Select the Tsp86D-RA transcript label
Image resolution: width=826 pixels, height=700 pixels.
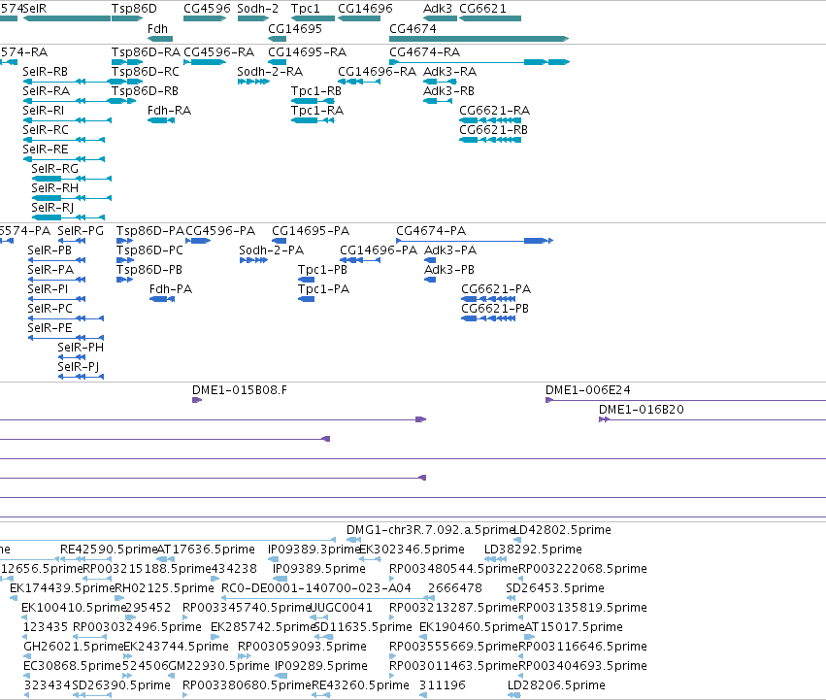[x=146, y=51]
